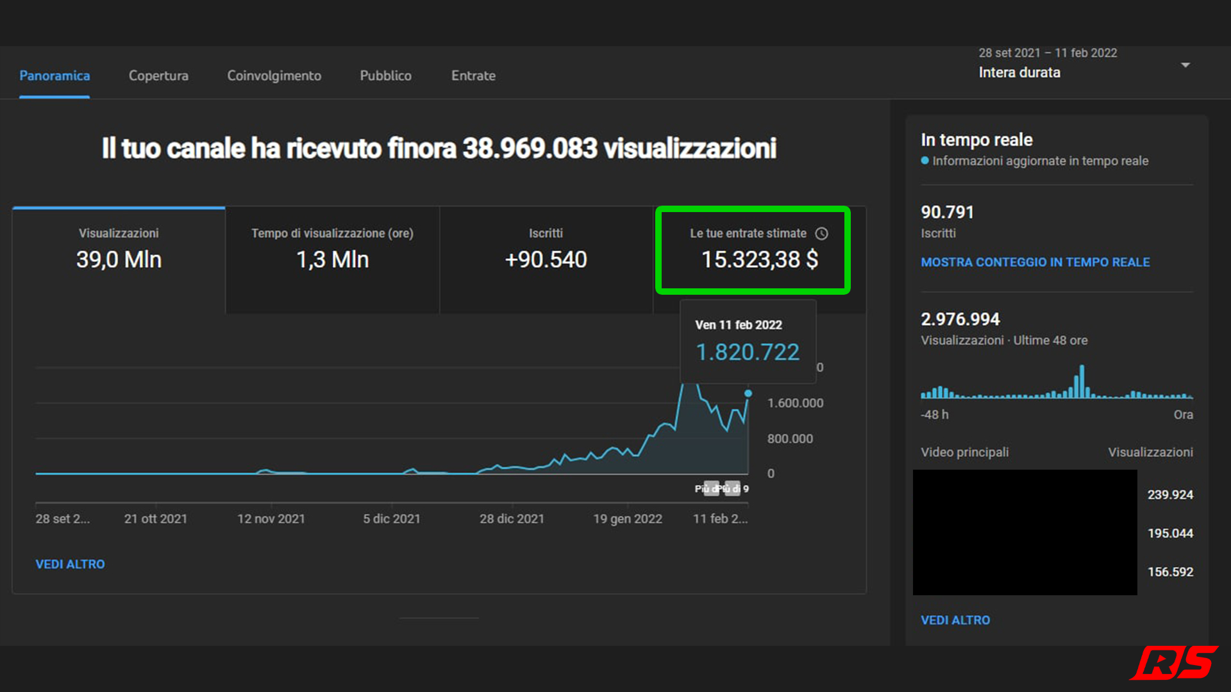The image size is (1231, 692).
Task: Click the 48-hour views bar chart
Action: tap(1057, 382)
